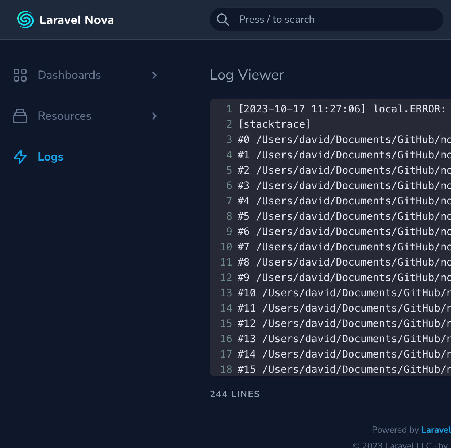
Task: Expand the Resources chevron arrow
Action: [x=154, y=116]
